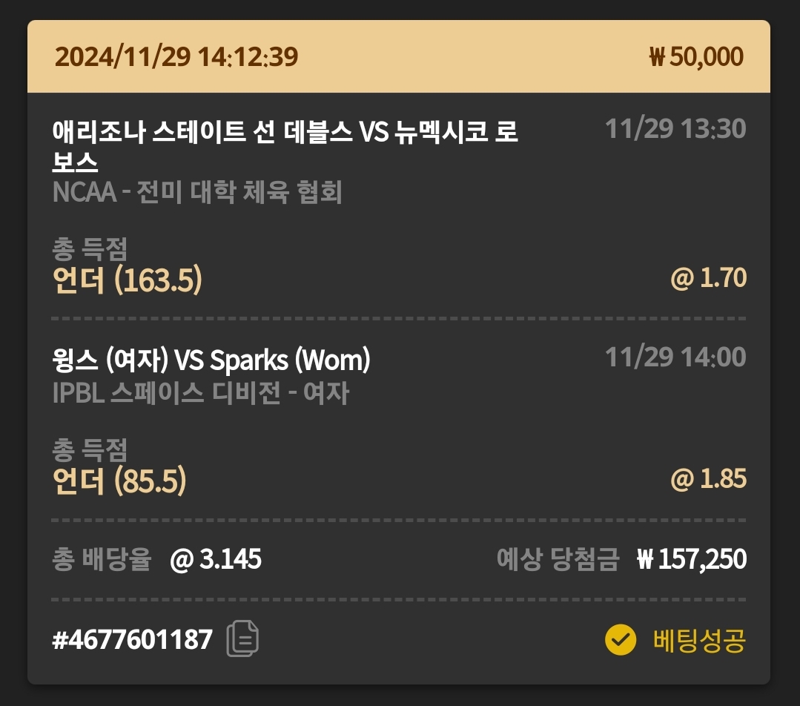The height and width of the screenshot is (706, 800).
Task: Click the 2024/11/29 14:12:39 timestamp header
Action: point(176,57)
